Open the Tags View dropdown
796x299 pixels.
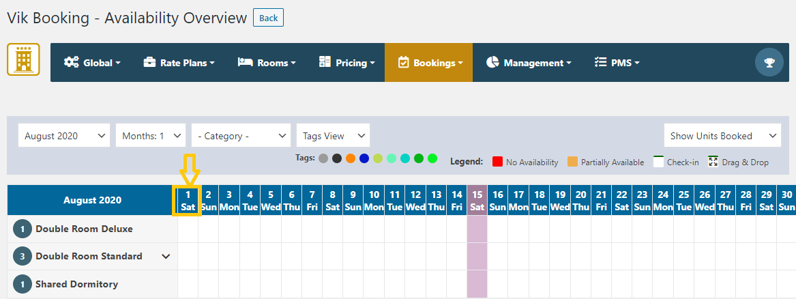333,136
